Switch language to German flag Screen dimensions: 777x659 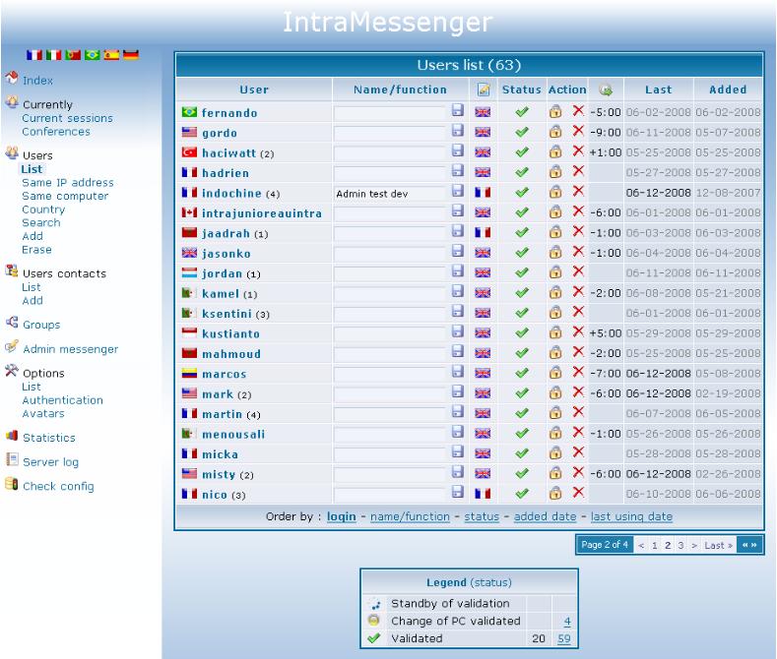point(131,54)
